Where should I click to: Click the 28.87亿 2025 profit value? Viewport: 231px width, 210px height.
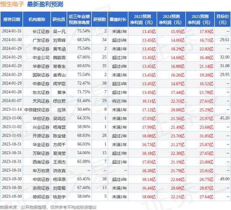(206, 188)
